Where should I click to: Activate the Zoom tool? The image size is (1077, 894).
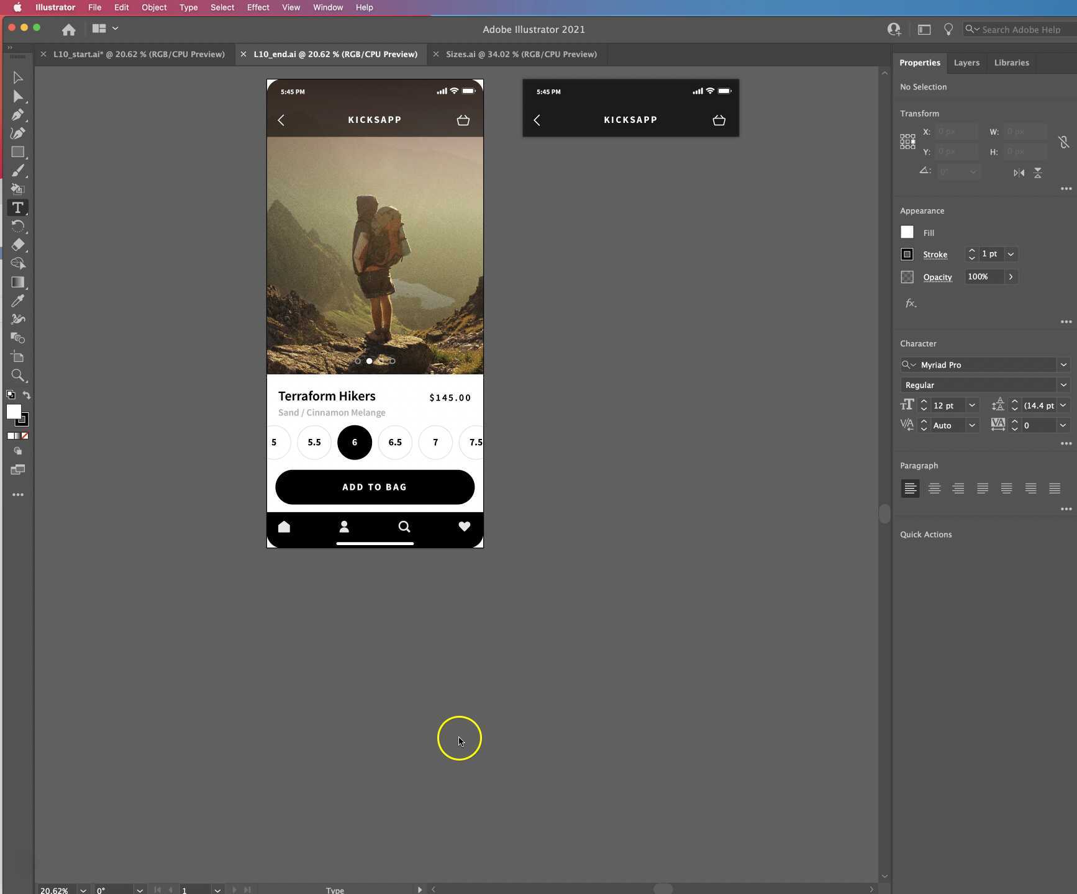click(x=18, y=376)
